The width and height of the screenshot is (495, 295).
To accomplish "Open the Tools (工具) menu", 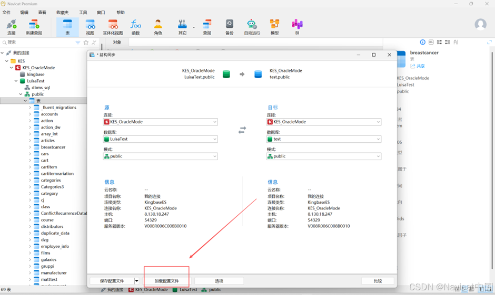I will coord(83,12).
